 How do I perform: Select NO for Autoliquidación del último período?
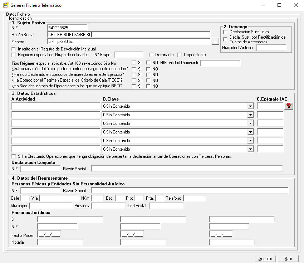pyautogui.click(x=148, y=69)
